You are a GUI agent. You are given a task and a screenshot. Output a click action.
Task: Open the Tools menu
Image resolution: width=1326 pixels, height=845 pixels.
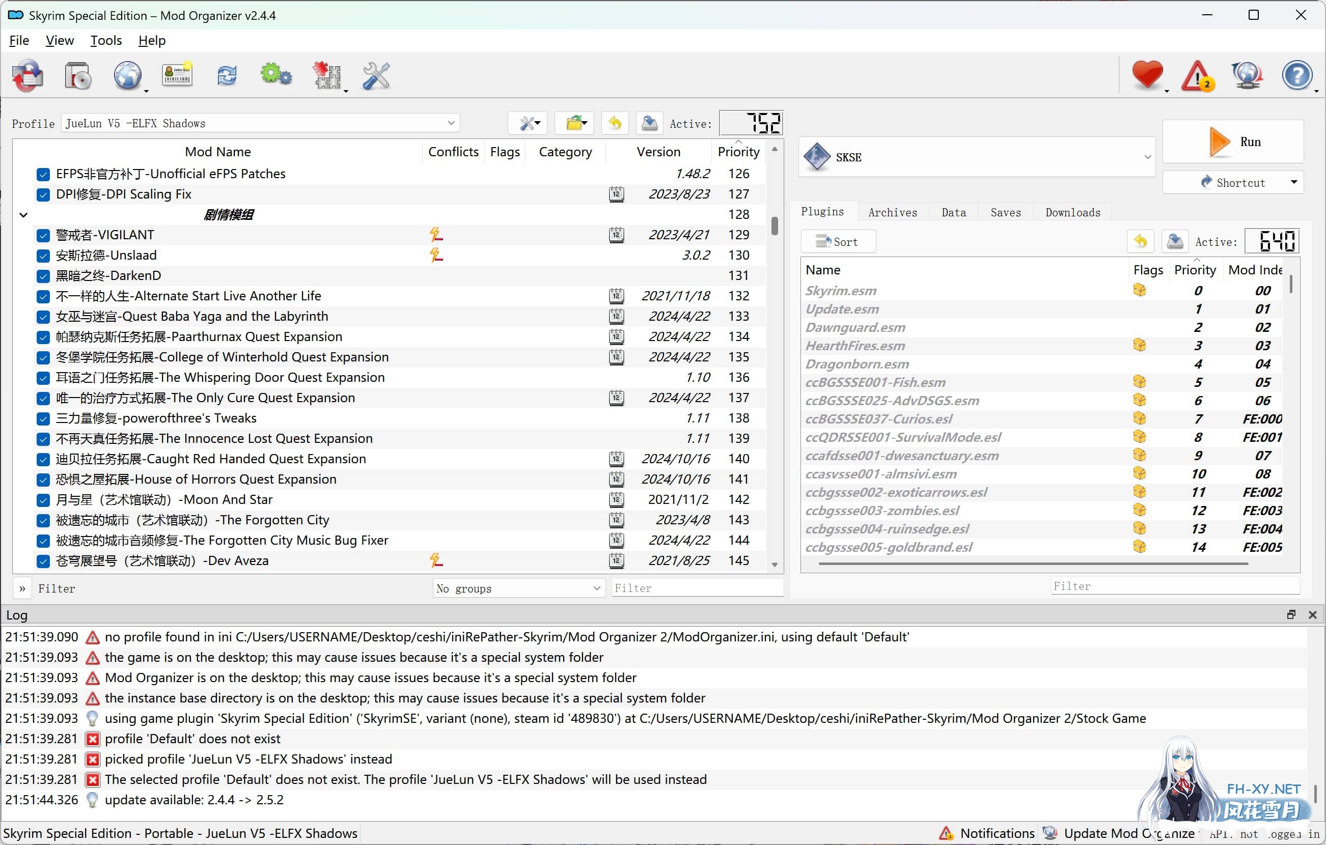click(x=106, y=41)
